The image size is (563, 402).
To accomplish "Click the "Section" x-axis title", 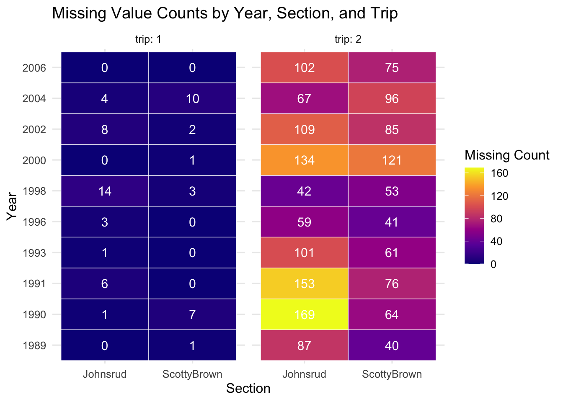I will [x=248, y=389].
